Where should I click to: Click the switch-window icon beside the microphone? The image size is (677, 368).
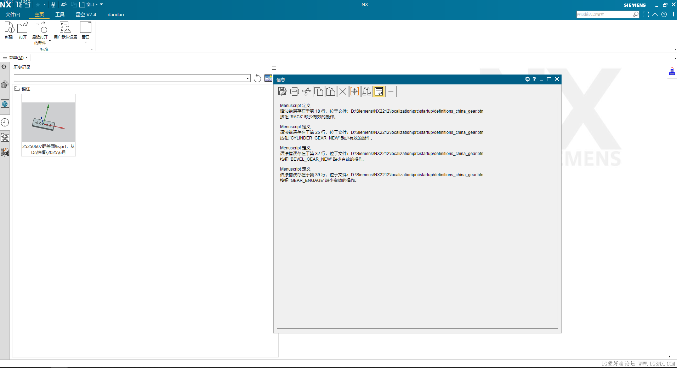coord(74,5)
